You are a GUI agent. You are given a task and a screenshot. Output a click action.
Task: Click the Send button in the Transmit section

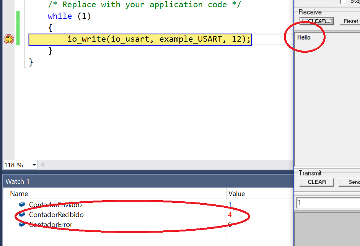pyautogui.click(x=349, y=182)
